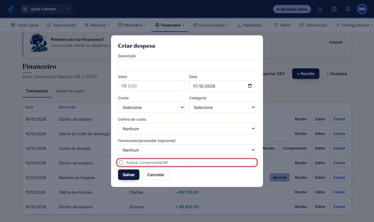Click the + Despesa button

point(337,74)
